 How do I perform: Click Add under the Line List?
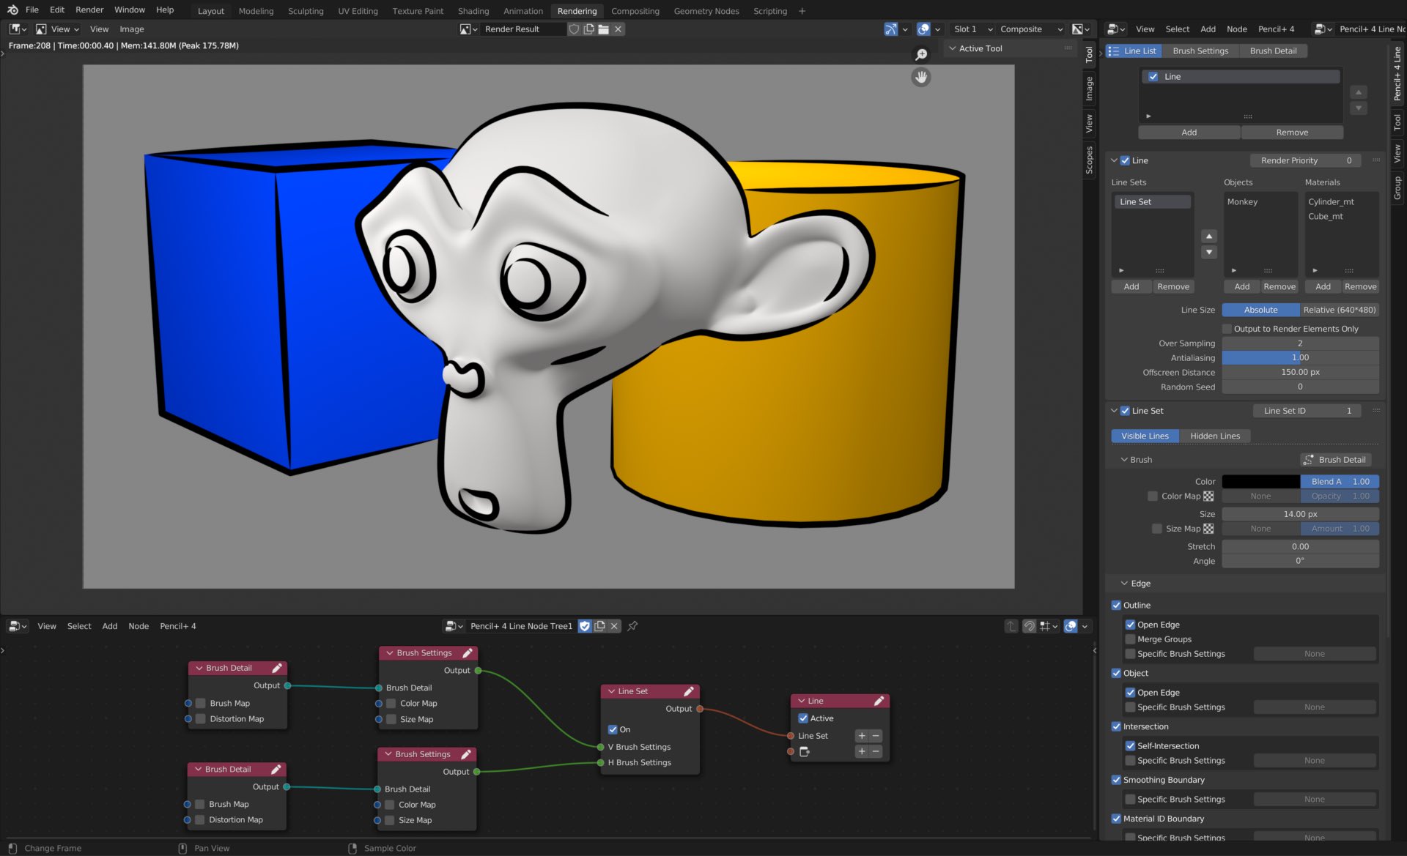click(1189, 133)
